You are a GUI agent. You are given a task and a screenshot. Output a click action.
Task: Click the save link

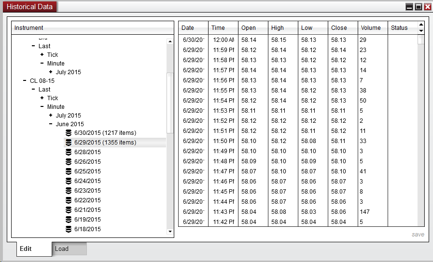click(x=418, y=235)
